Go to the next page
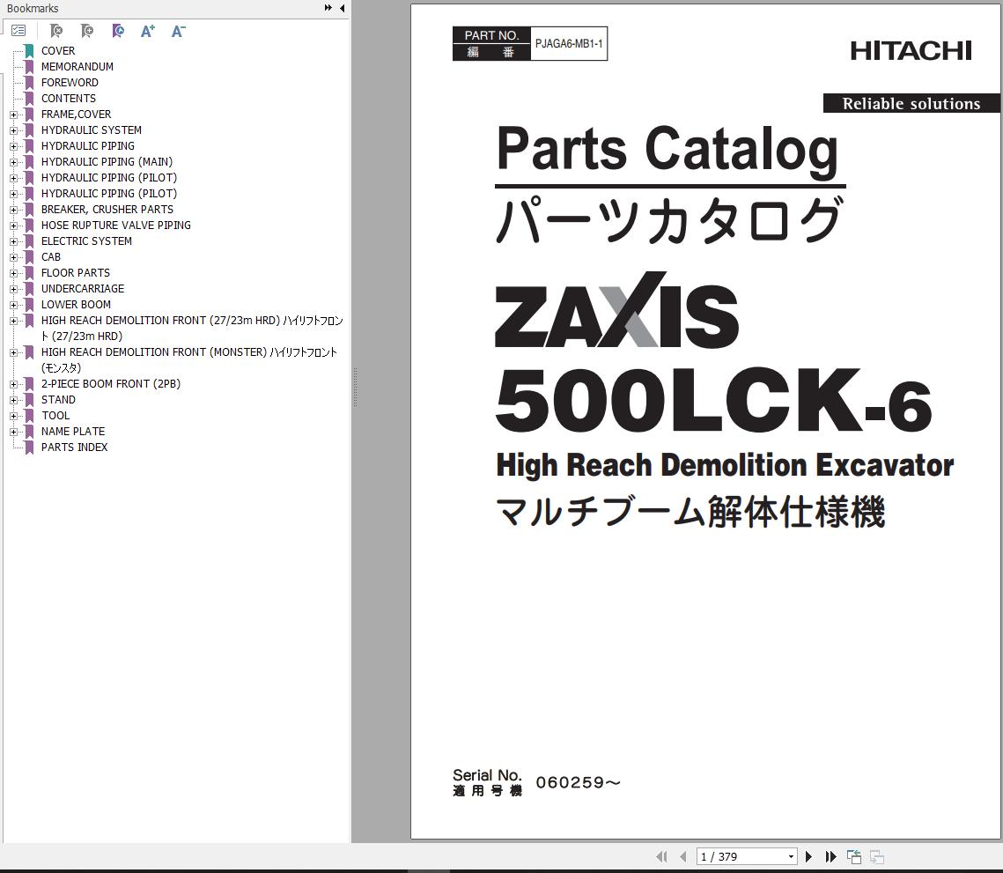This screenshot has width=1003, height=873. 808,856
